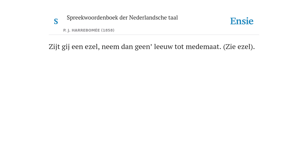Screen dimensions: 308x154
Task: Click the word "tot" in the proverb
Action: (x=179, y=47)
